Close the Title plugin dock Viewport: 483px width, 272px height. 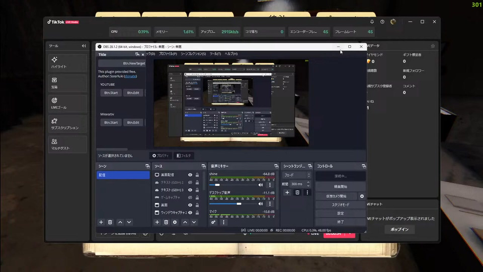click(142, 54)
